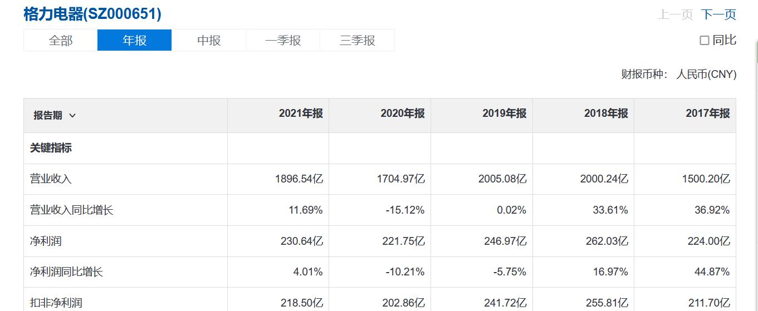Click the 净利润 row label
This screenshot has width=758, height=311.
(x=46, y=241)
